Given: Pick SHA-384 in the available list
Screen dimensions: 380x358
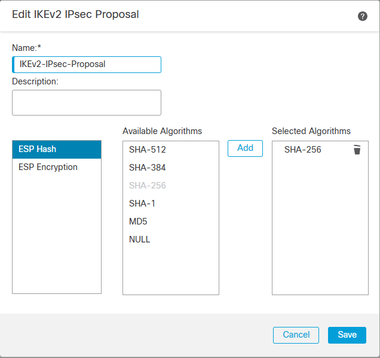Looking at the screenshot, I should coord(148,168).
